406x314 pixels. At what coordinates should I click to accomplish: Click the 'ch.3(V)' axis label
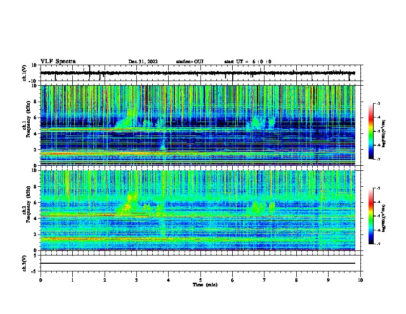click(x=25, y=264)
